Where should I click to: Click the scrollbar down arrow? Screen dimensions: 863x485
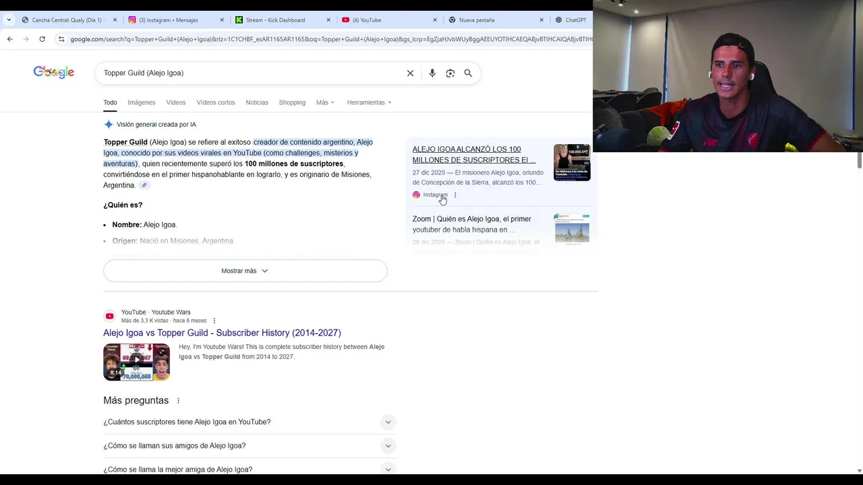point(859,471)
